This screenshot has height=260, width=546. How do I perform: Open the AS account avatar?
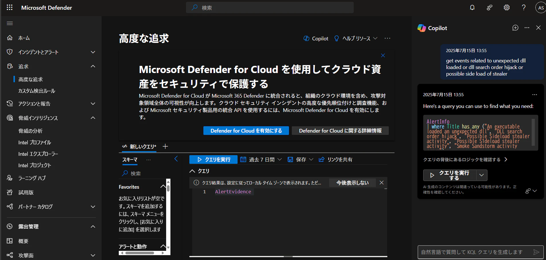[541, 7]
